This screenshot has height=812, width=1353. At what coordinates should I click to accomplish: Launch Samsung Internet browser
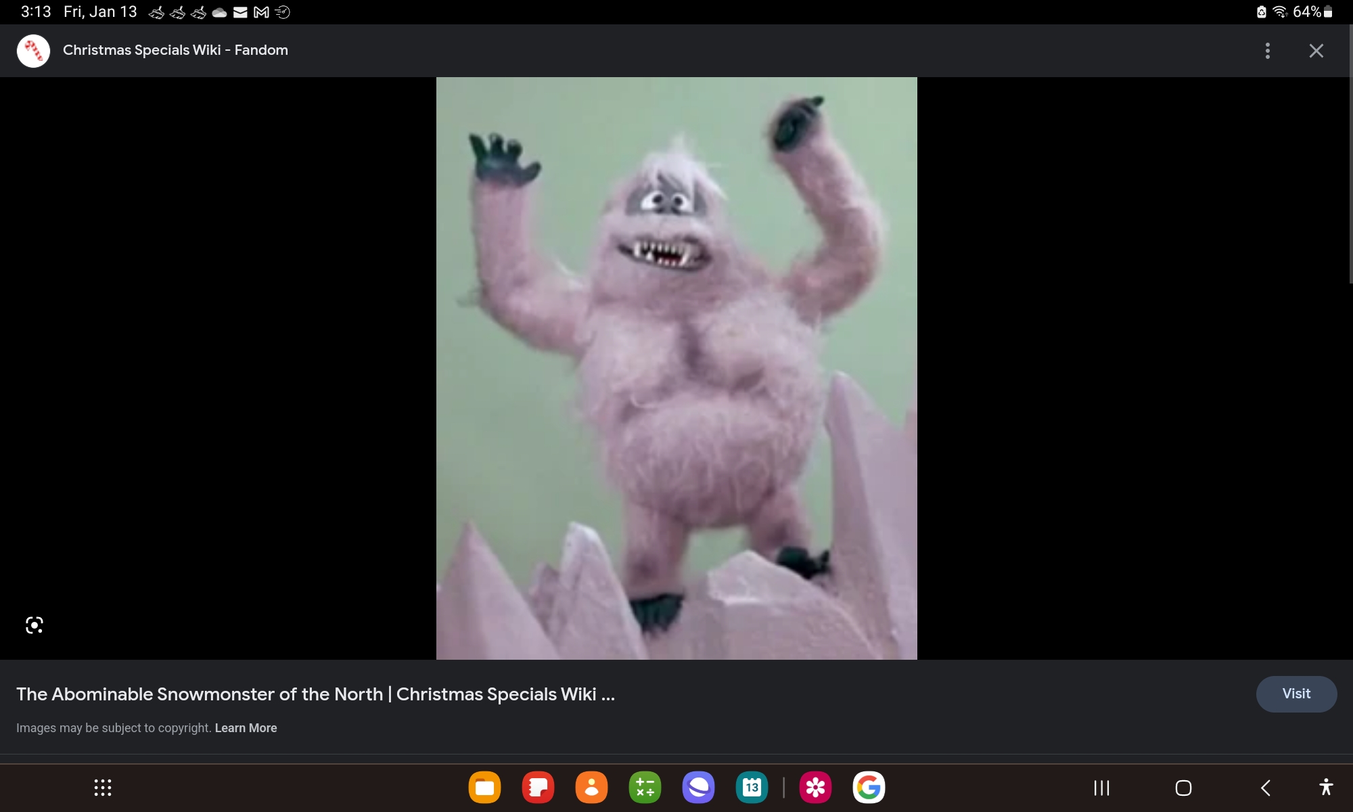point(698,788)
